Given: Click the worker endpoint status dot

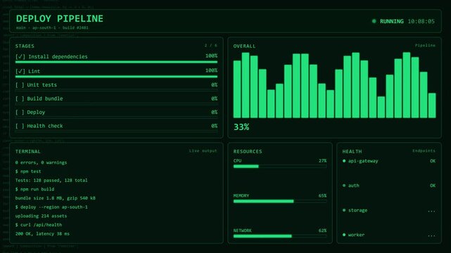Looking at the screenshot, I should pos(344,235).
